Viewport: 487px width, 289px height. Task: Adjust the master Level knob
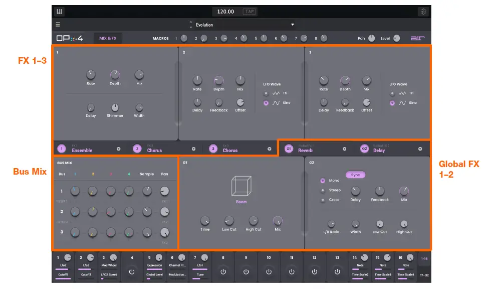click(396, 38)
